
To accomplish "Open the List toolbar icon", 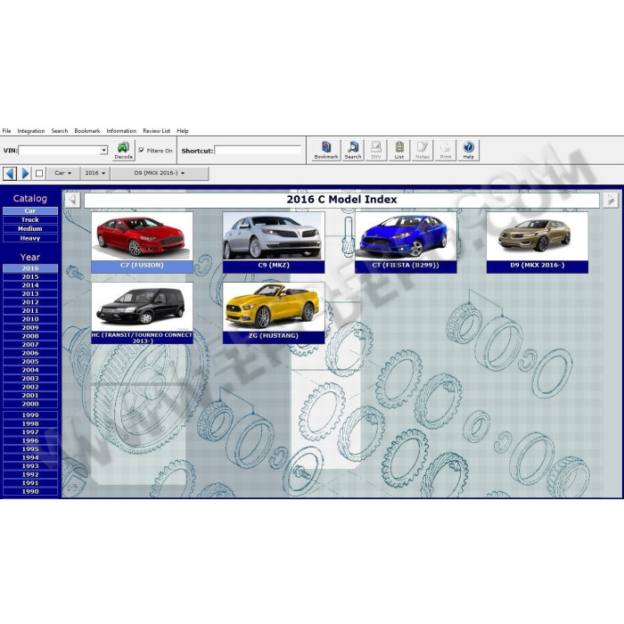I will click(x=399, y=151).
